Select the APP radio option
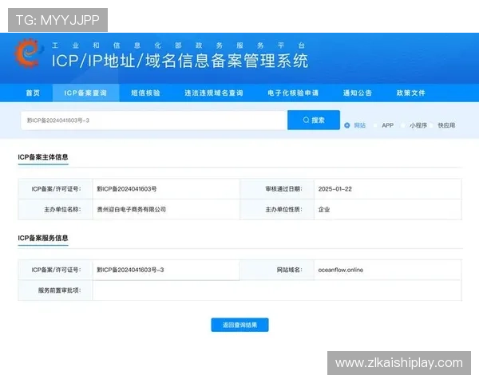Image resolution: width=479 pixels, height=383 pixels. [x=375, y=125]
